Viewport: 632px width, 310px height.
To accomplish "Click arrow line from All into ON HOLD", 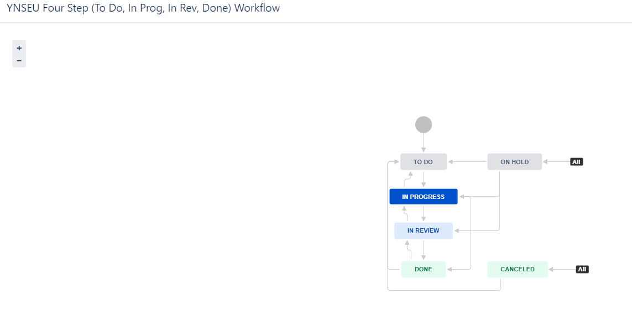I will (556, 162).
